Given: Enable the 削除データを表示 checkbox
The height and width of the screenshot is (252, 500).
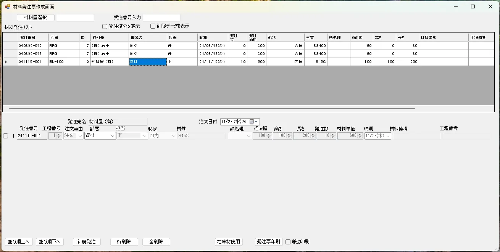Looking at the screenshot, I should click(153, 26).
